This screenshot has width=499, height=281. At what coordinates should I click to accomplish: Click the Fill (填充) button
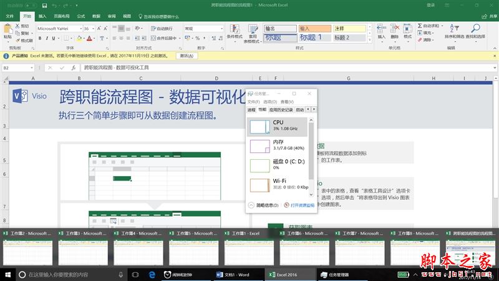point(425,33)
